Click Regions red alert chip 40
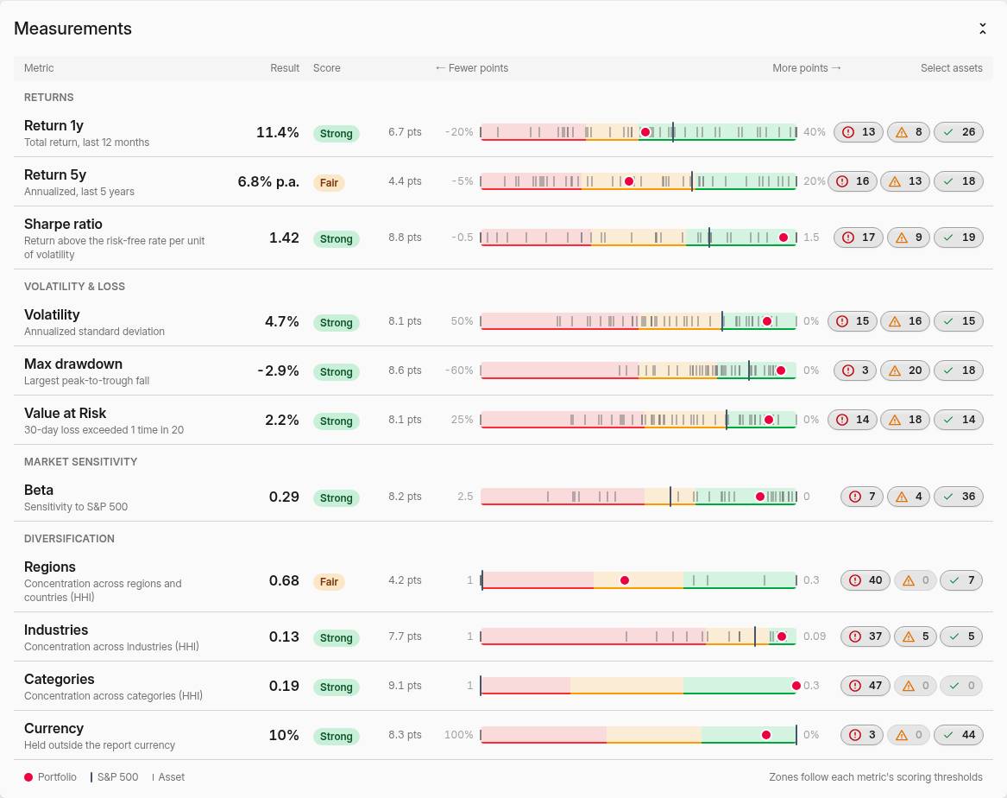Image resolution: width=1007 pixels, height=798 pixels. (865, 580)
